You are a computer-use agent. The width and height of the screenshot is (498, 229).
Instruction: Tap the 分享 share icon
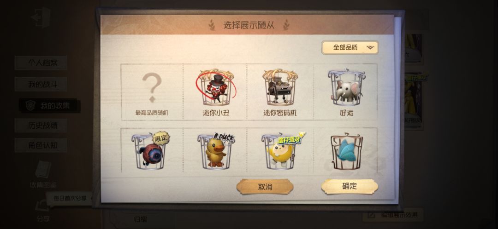pos(42,211)
